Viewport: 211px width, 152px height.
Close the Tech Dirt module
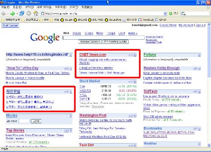(x=135, y=146)
